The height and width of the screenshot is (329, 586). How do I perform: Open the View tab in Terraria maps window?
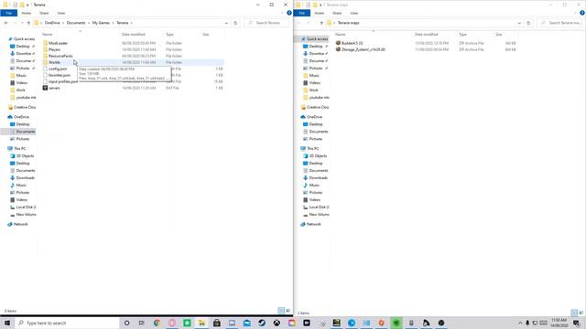click(354, 13)
